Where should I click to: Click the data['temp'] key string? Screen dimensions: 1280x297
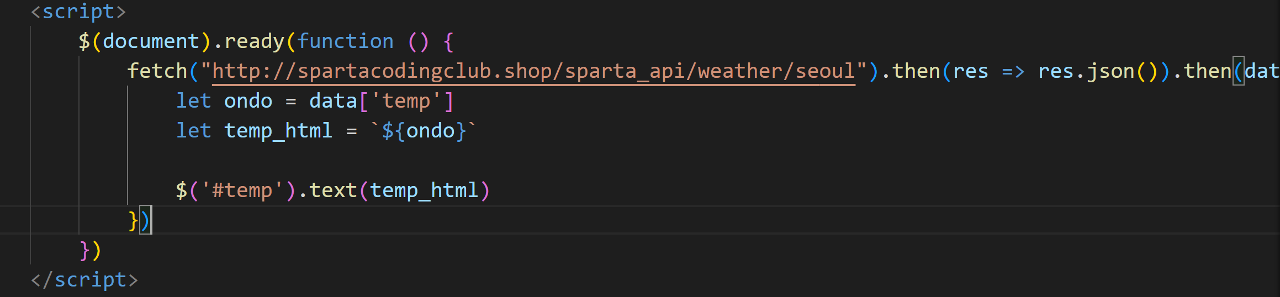coord(406,101)
